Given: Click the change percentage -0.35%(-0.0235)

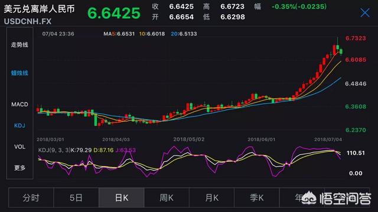Looking at the screenshot, I should [x=299, y=6].
